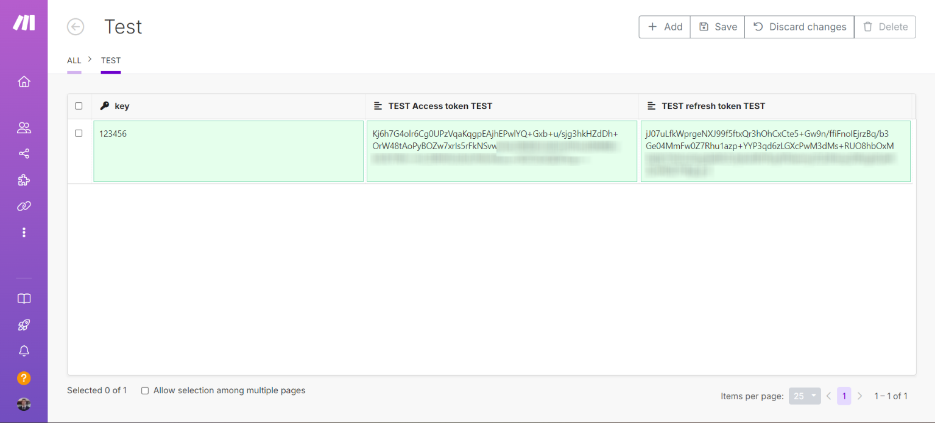The image size is (935, 423).
Task: Edit the TEST refresh token TEST cell
Action: coord(775,151)
